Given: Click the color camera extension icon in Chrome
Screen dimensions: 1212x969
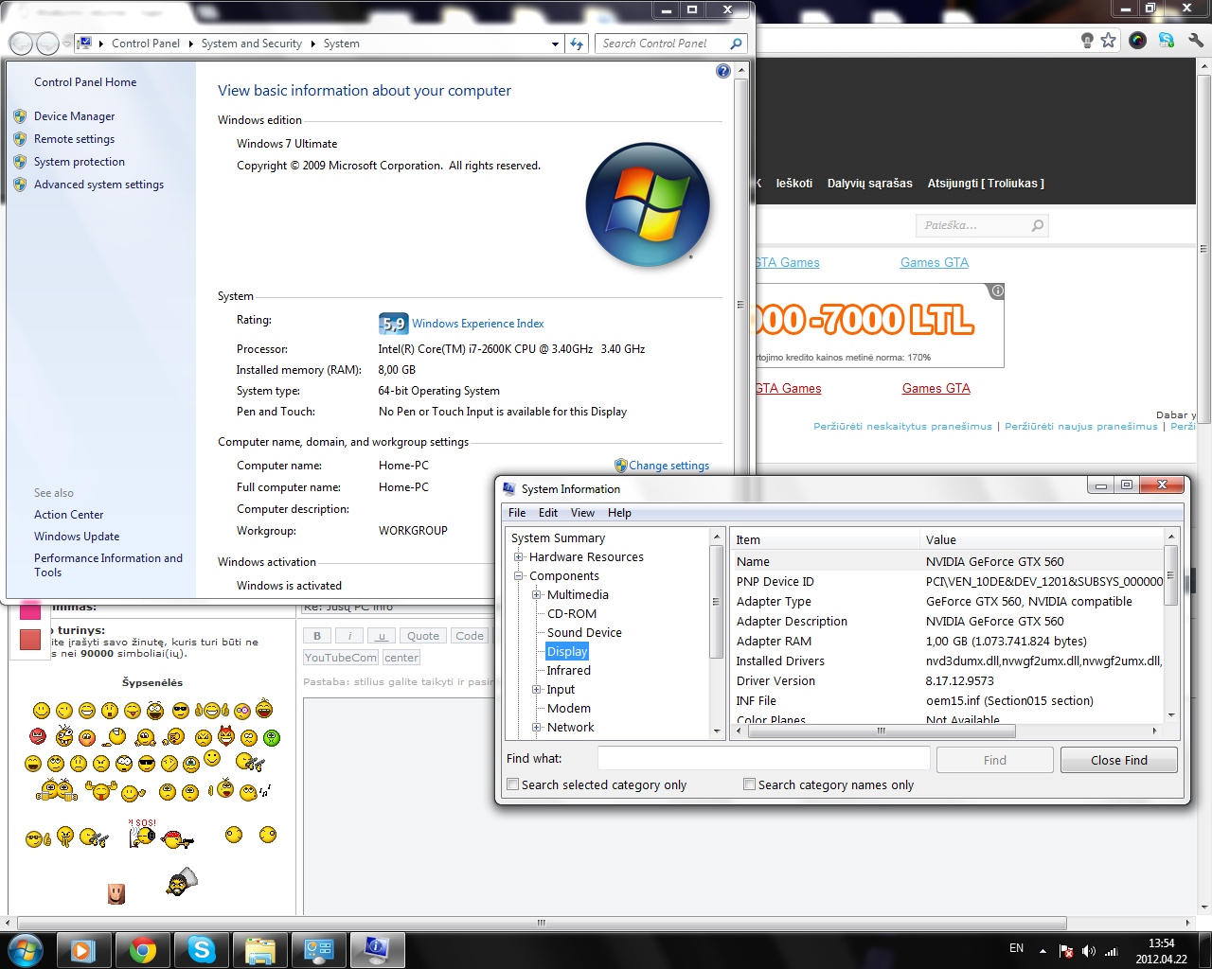Looking at the screenshot, I should click(x=1138, y=41).
